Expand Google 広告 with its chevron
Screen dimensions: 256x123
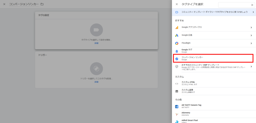click(251, 35)
